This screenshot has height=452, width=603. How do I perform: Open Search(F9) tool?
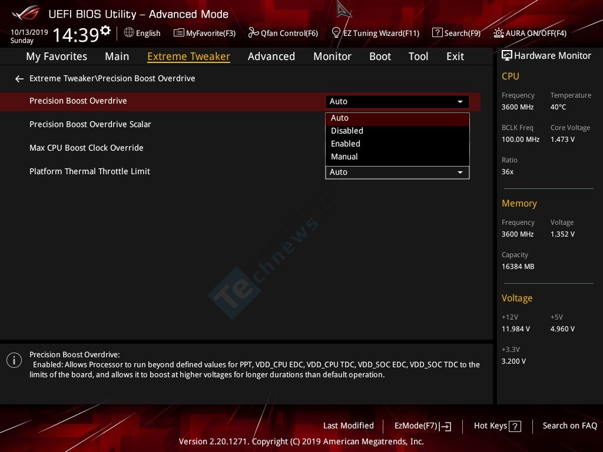coord(456,33)
